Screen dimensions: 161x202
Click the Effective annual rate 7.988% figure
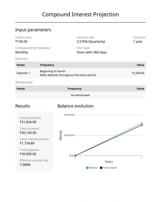click(x=25, y=165)
